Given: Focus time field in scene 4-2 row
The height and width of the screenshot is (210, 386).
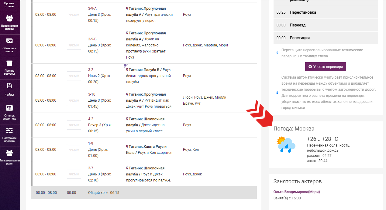Looking at the screenshot, I should [x=74, y=125].
